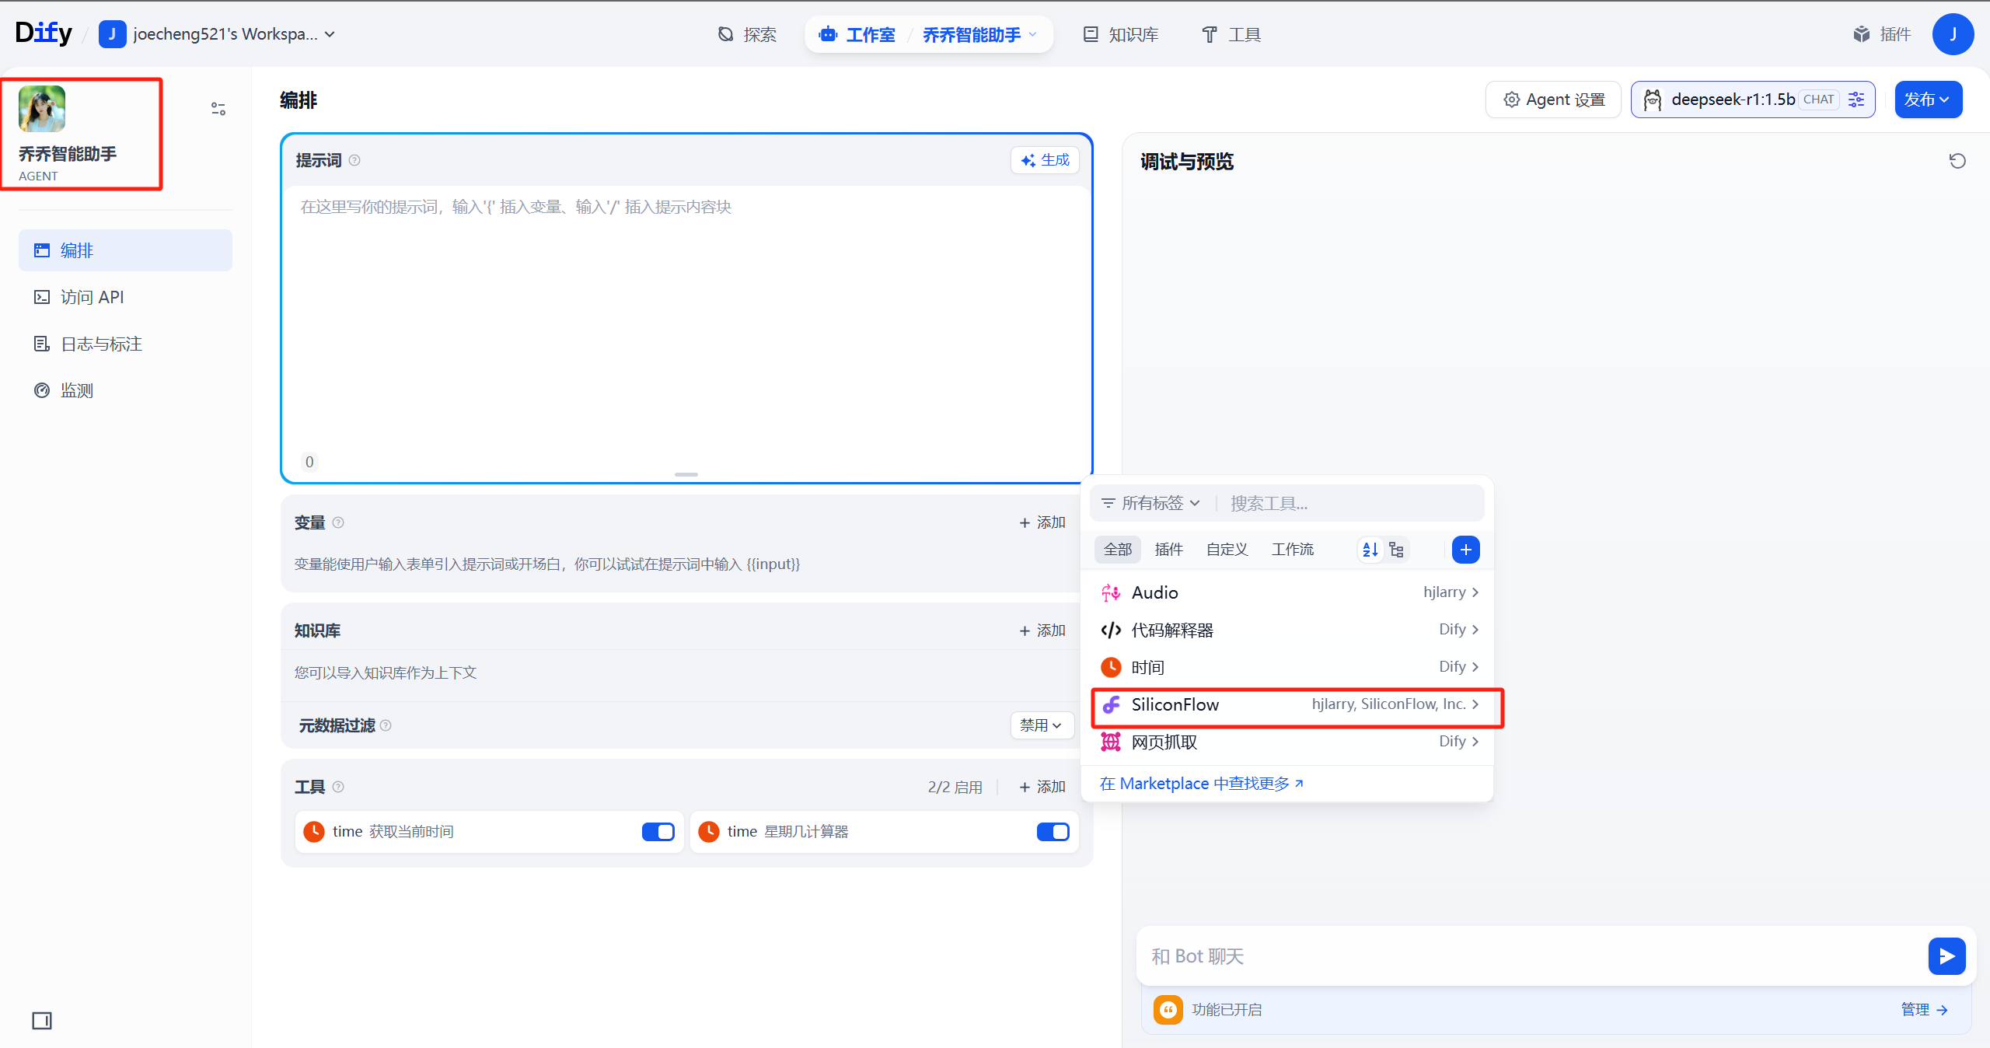Disable the time 获取当前时间 tool toggle

pyautogui.click(x=658, y=832)
